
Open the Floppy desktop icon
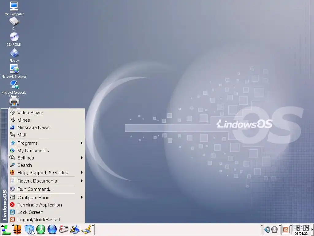coord(14,55)
